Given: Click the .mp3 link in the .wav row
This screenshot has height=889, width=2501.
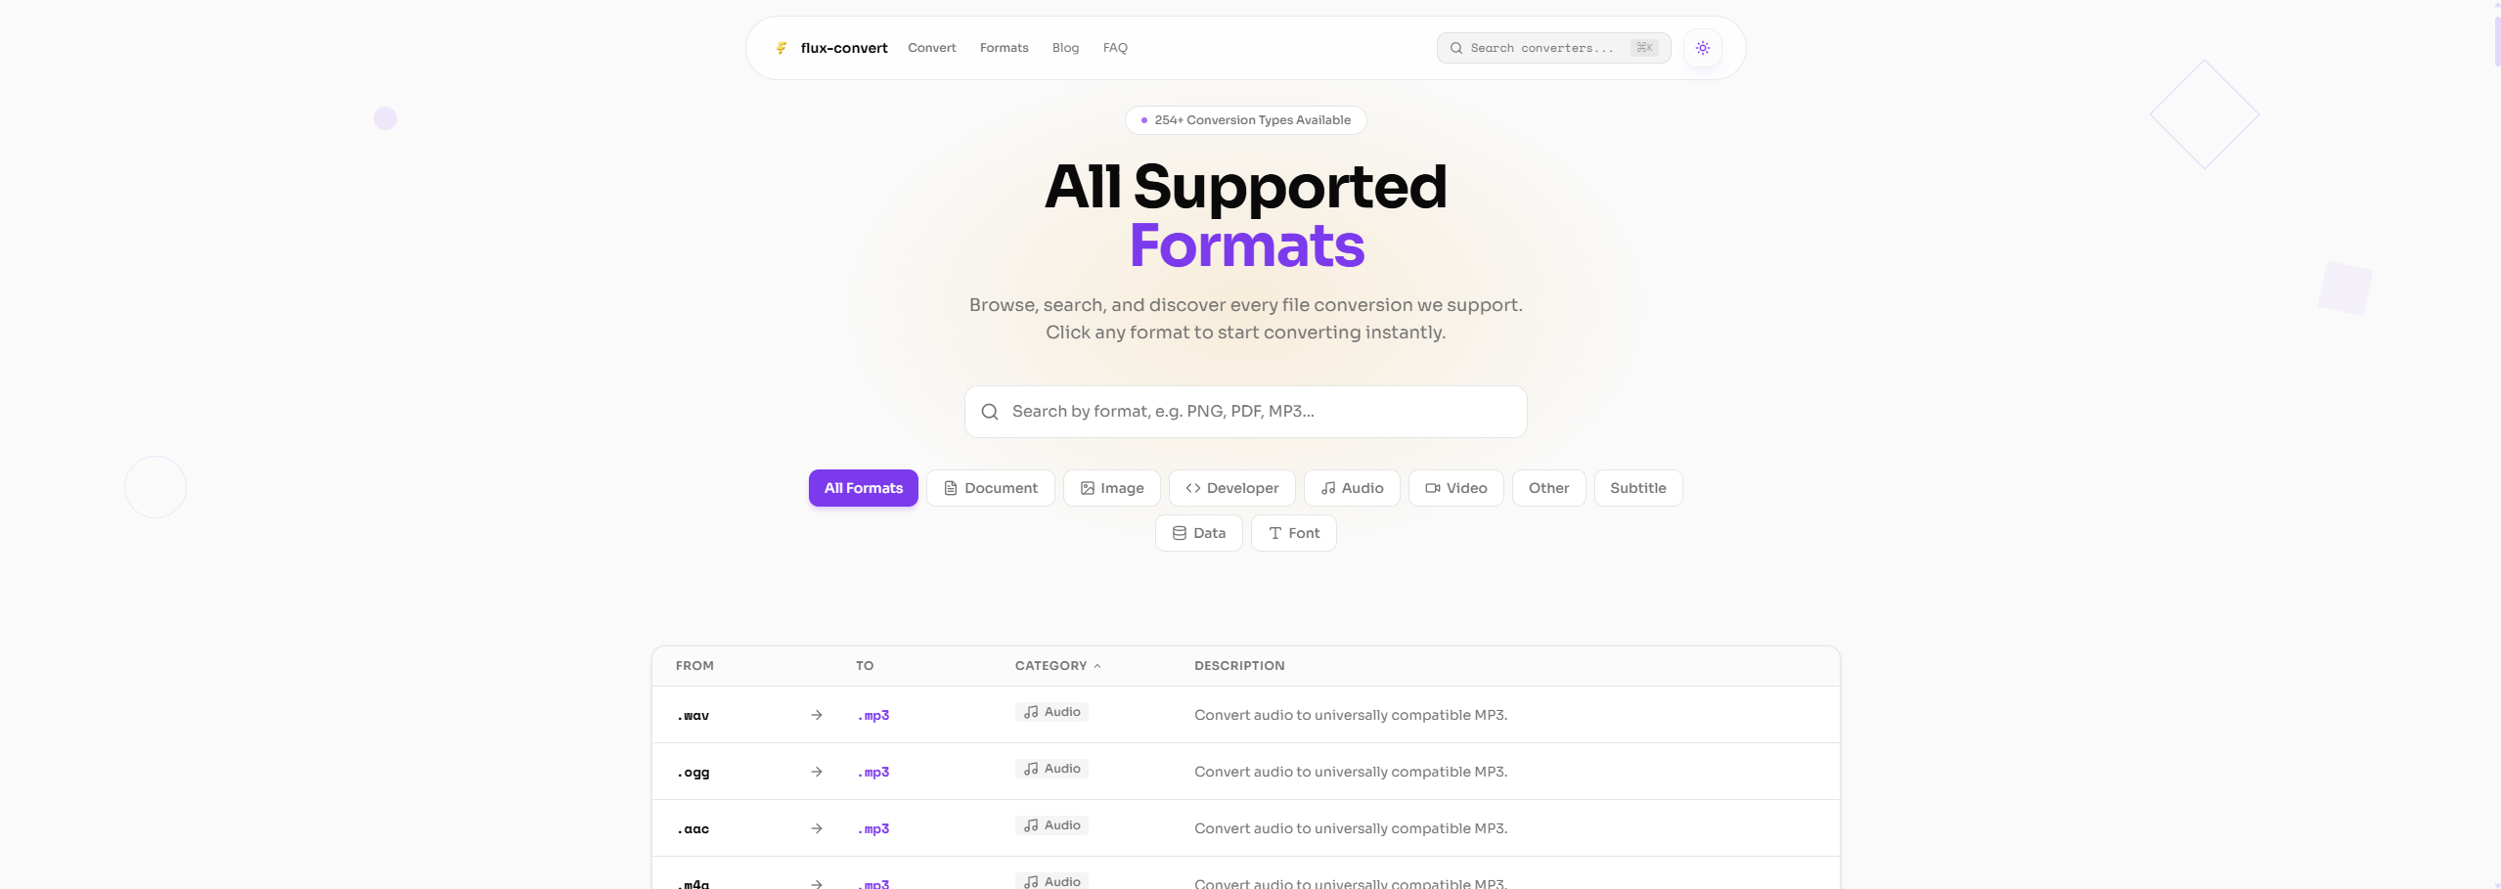Looking at the screenshot, I should click(873, 716).
